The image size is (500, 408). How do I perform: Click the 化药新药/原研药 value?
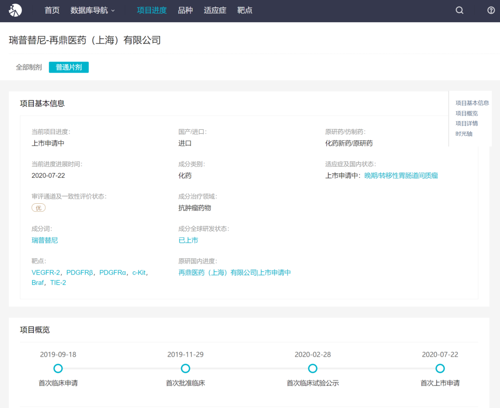tap(349, 143)
